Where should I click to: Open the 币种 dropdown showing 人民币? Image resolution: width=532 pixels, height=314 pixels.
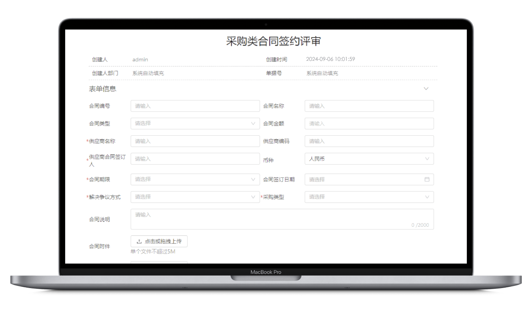[369, 159]
